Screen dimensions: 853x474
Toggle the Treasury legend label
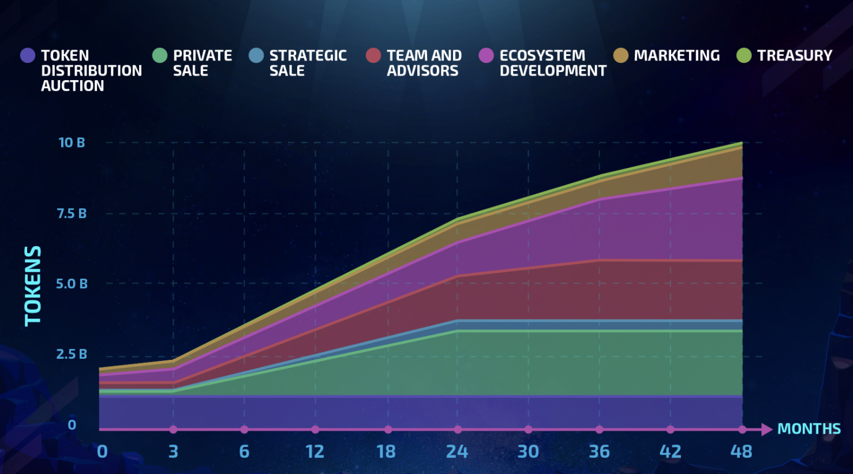pyautogui.click(x=795, y=55)
